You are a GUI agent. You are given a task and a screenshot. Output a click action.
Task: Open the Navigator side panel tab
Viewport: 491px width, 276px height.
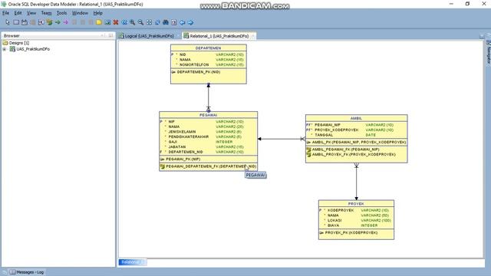[x=488, y=52]
